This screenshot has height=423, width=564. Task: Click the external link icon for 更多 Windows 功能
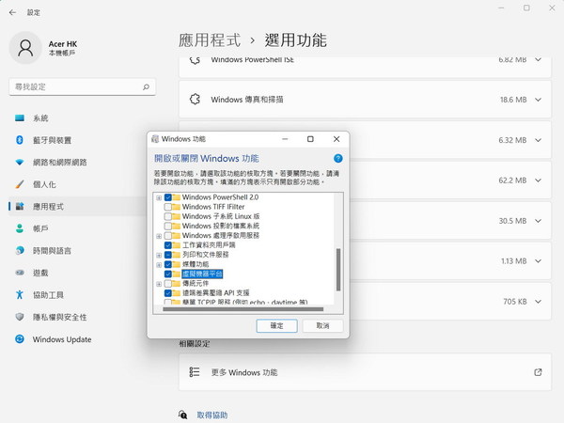point(538,372)
